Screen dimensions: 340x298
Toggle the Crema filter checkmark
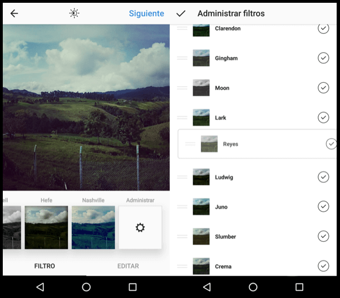323,266
